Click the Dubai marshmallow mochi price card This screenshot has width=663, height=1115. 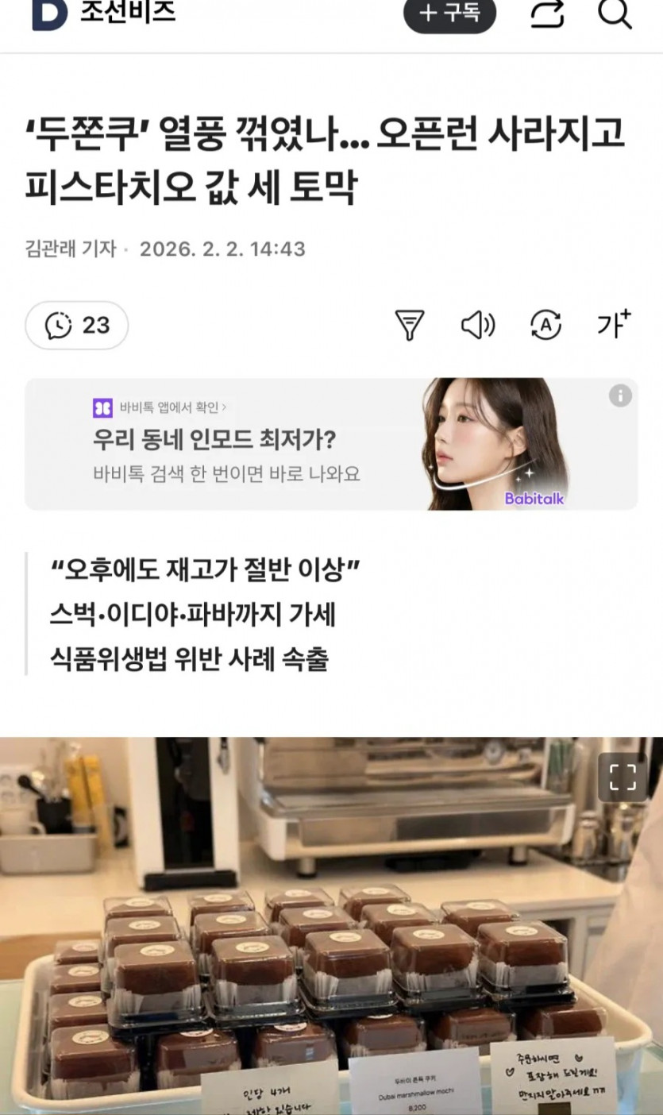coord(414,1085)
